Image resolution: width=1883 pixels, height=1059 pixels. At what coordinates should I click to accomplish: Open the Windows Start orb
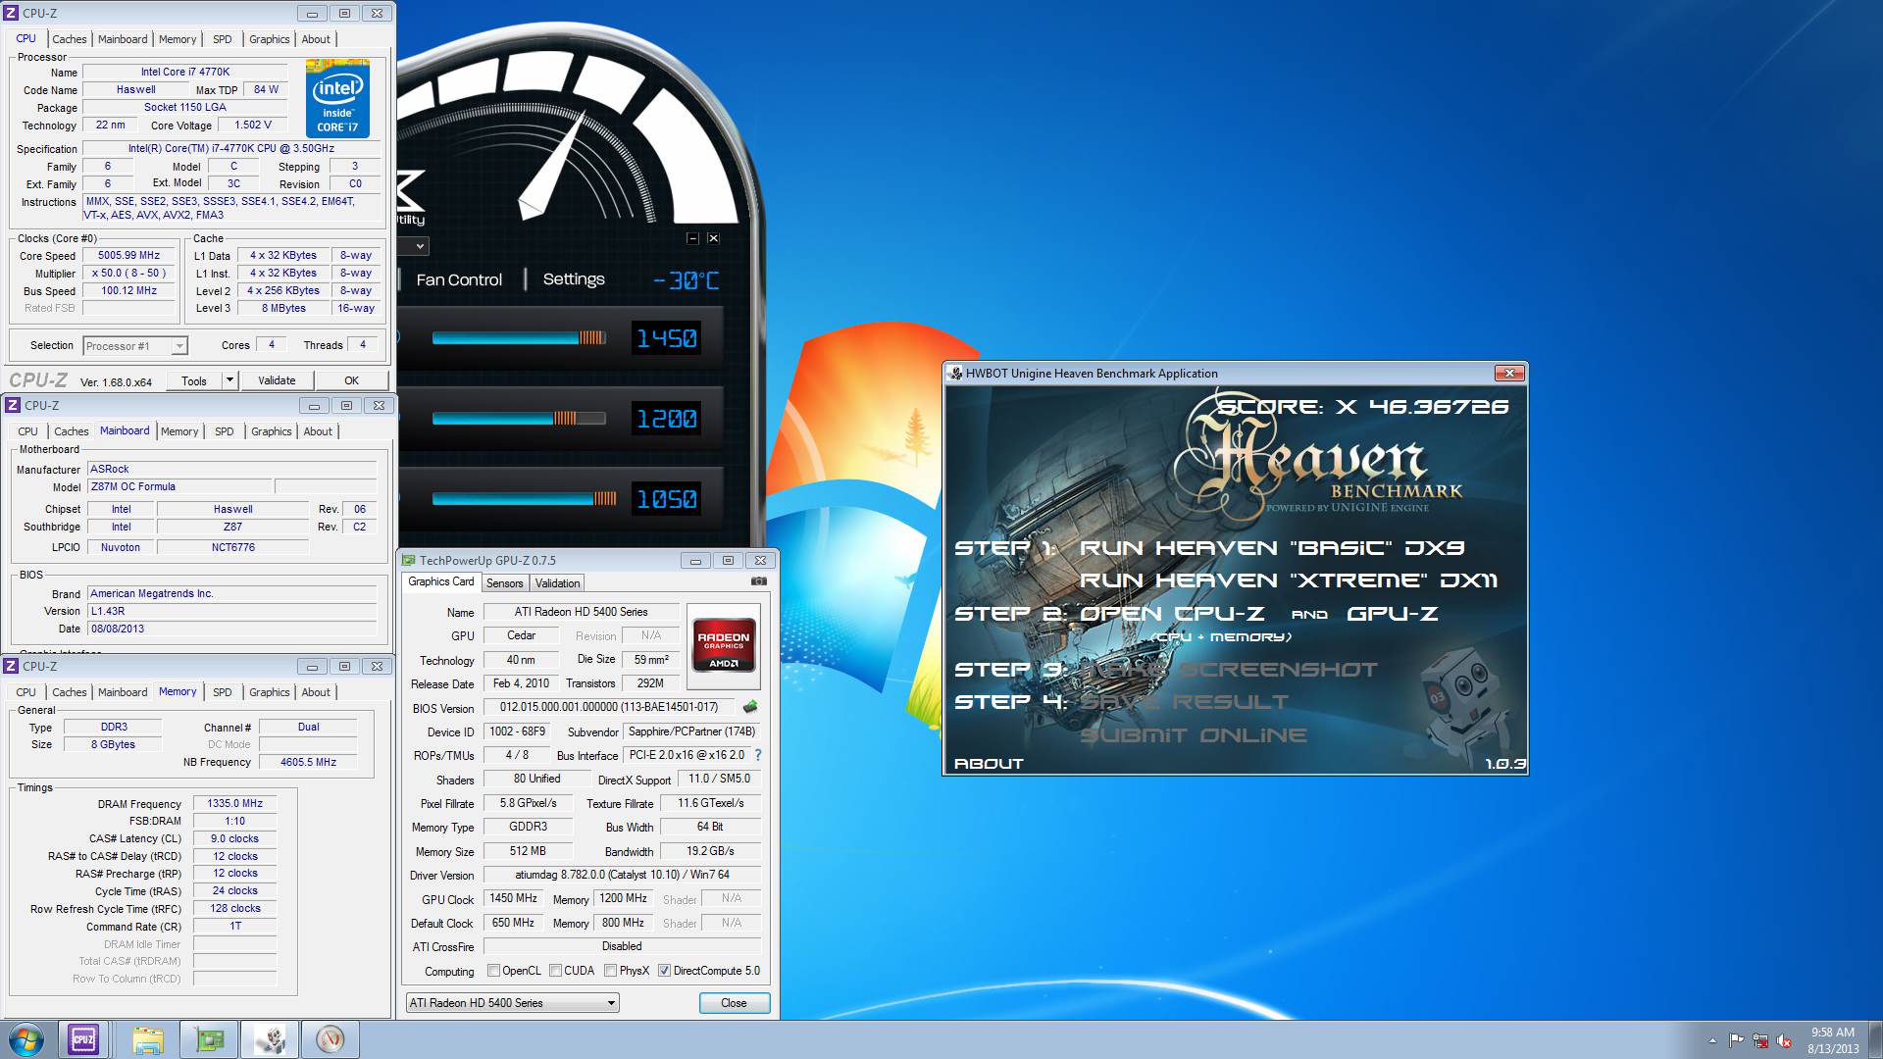click(x=26, y=1039)
